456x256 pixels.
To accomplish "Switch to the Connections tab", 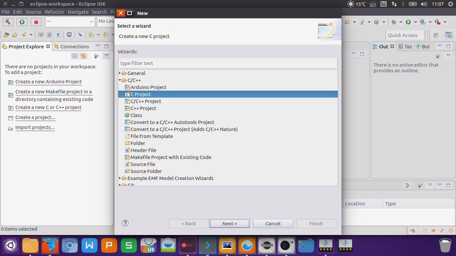I will click(71, 46).
